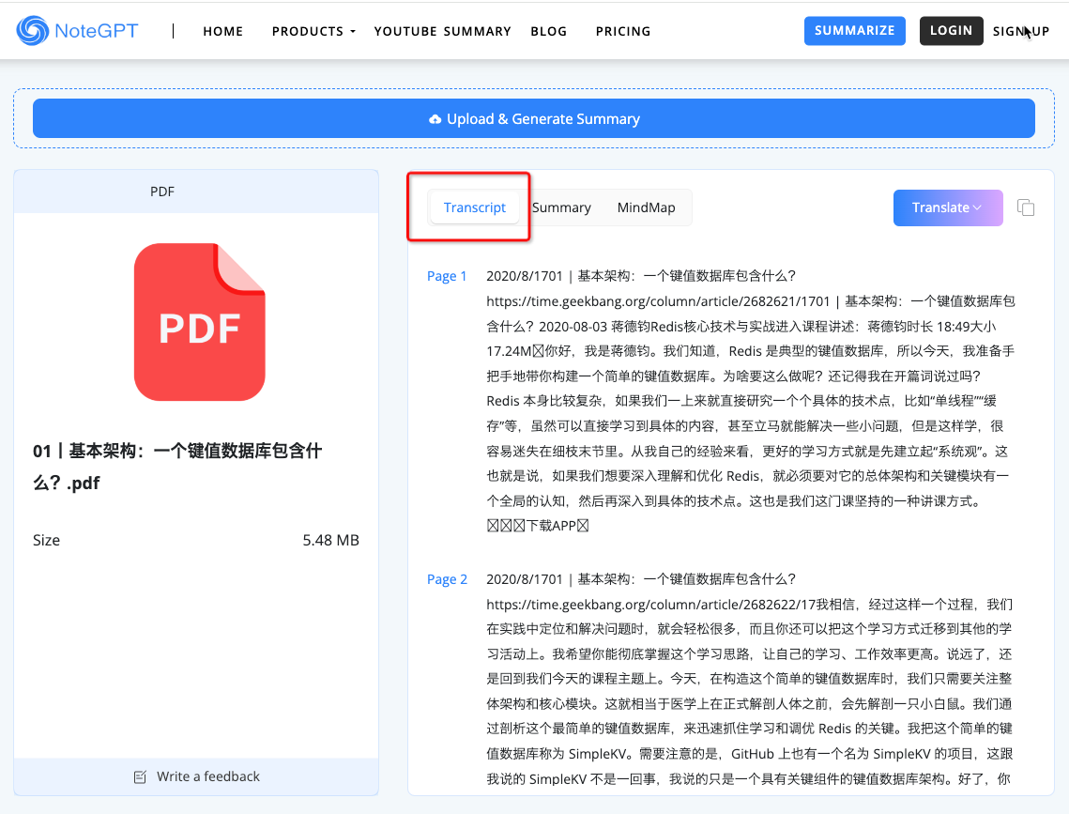Click the geekbang URL in Page 1
Viewport: 1069px width, 814px height.
[x=658, y=301]
